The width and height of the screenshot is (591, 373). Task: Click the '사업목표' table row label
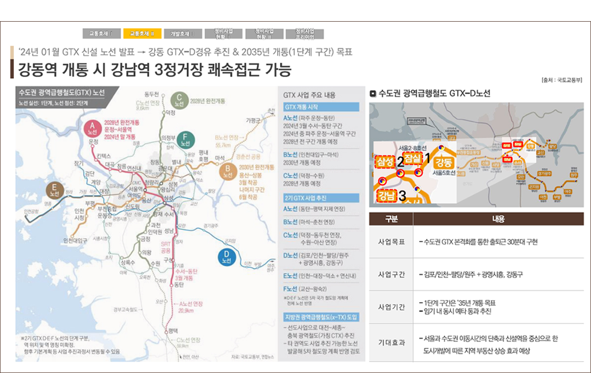click(x=391, y=242)
